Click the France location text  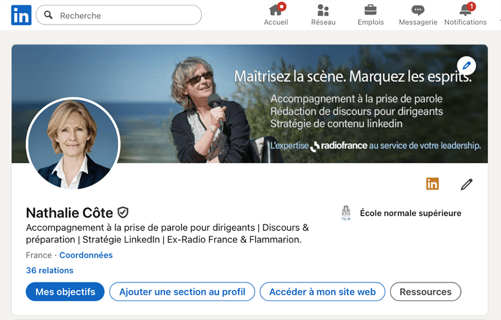[x=39, y=255]
